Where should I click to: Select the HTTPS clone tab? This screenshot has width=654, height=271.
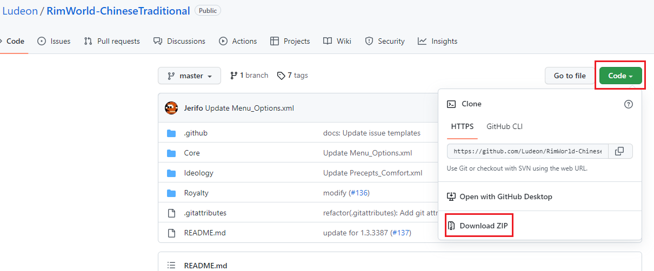pyautogui.click(x=462, y=126)
